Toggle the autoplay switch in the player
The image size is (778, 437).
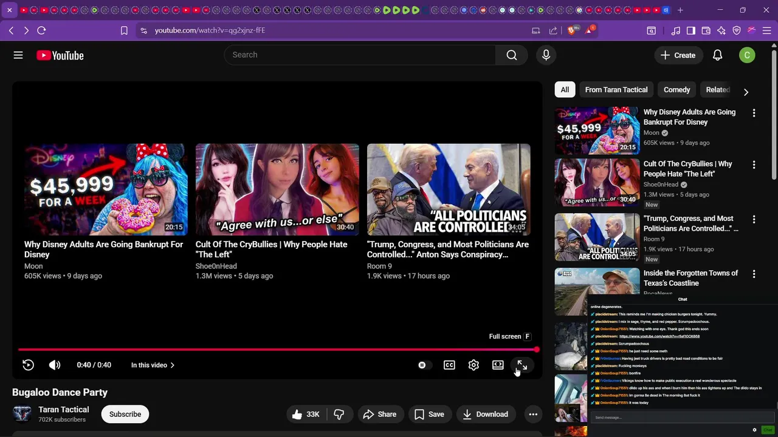pyautogui.click(x=424, y=365)
